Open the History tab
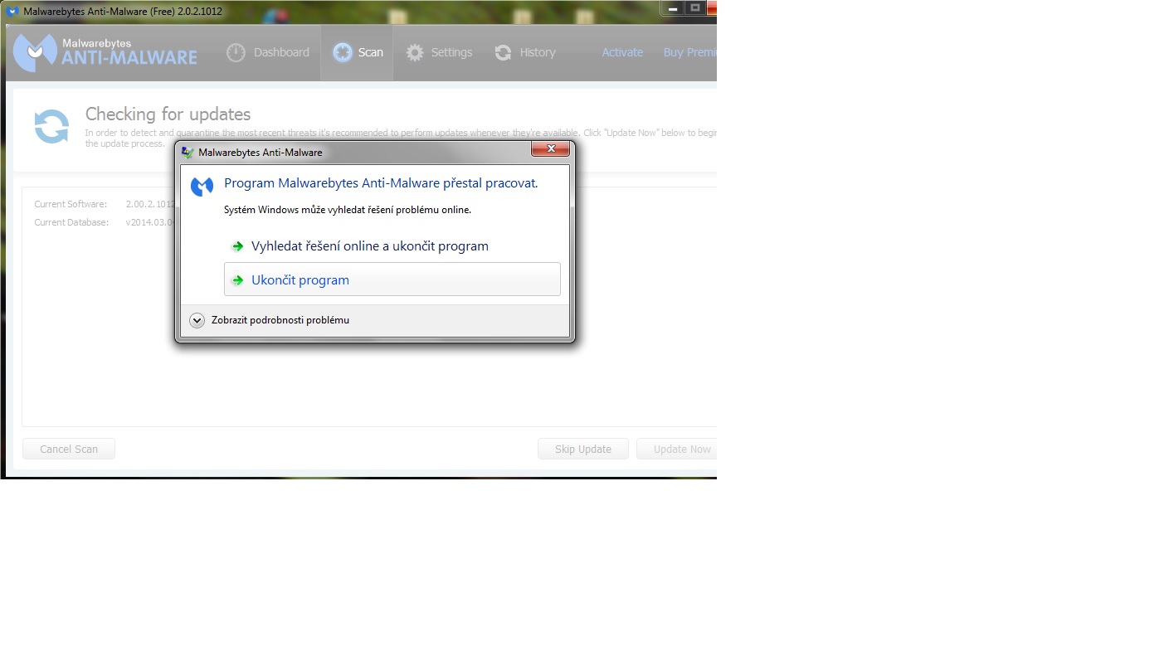Screen dimensions: 1174x656 coord(525,52)
